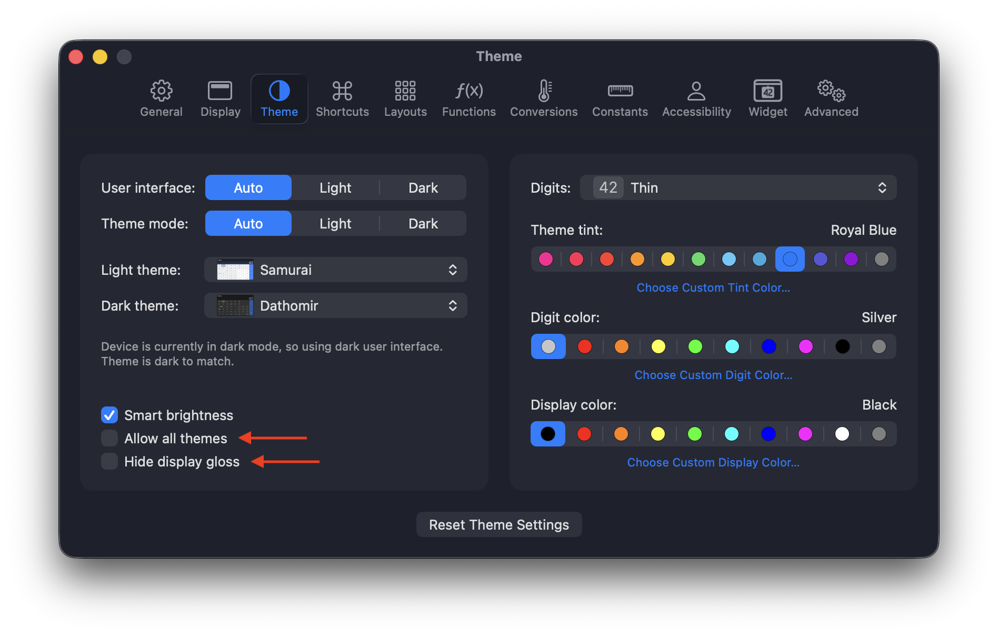Minimize the Theme window with yellow button

click(x=100, y=56)
